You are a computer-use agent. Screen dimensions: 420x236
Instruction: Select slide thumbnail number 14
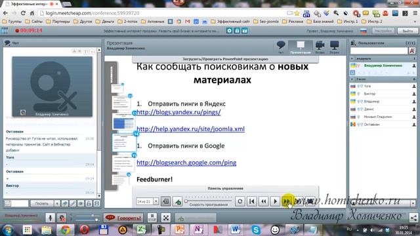(x=124, y=143)
